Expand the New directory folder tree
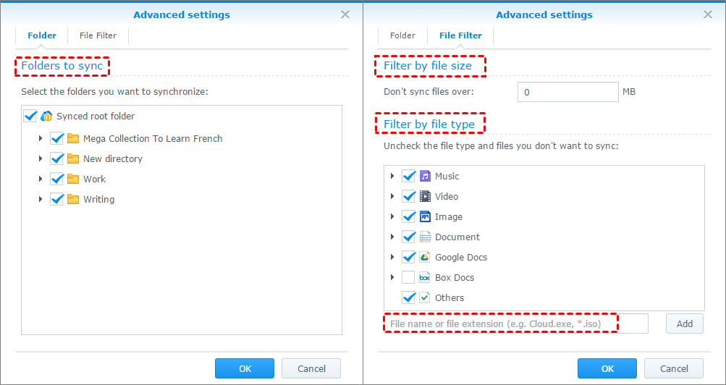726x385 pixels. click(41, 158)
